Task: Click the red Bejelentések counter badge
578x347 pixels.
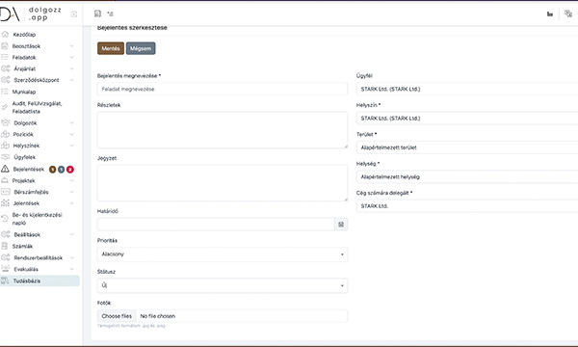Action: click(70, 170)
